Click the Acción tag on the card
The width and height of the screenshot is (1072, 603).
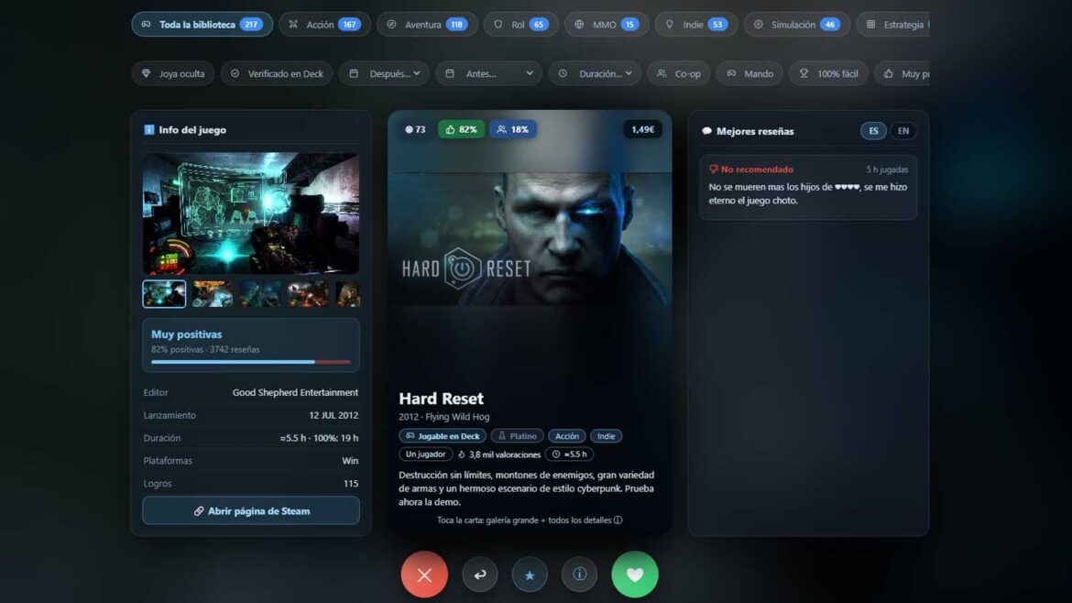(x=567, y=435)
